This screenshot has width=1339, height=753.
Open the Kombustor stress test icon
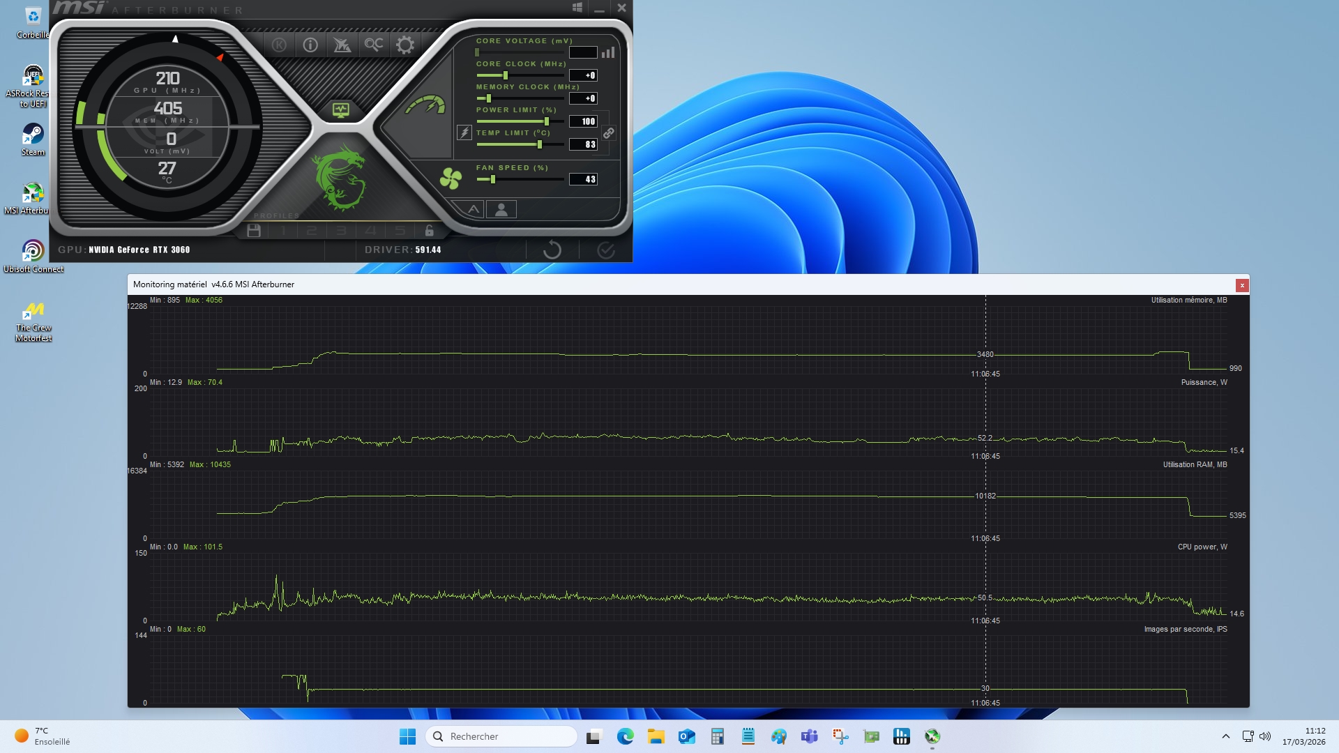[x=279, y=45]
